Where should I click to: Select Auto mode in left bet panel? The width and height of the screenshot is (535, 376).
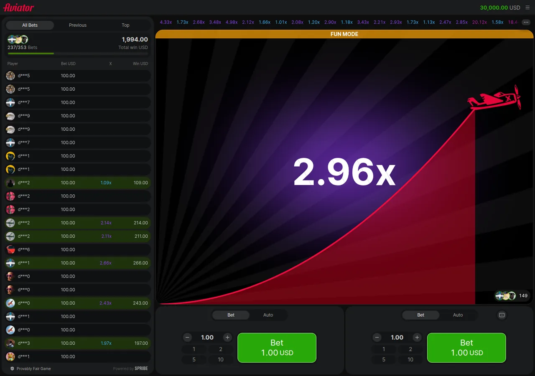[x=268, y=315]
